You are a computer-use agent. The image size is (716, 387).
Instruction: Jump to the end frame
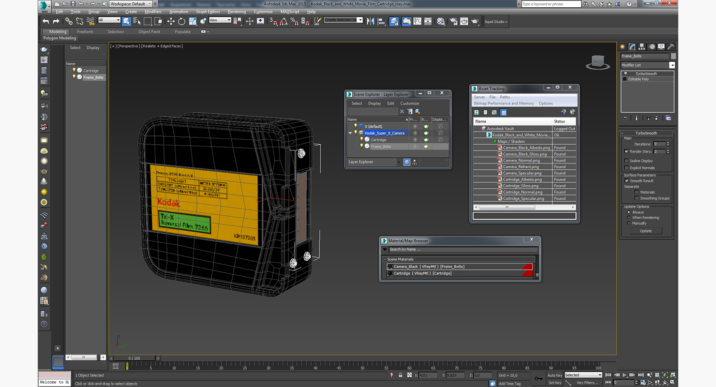click(x=640, y=375)
